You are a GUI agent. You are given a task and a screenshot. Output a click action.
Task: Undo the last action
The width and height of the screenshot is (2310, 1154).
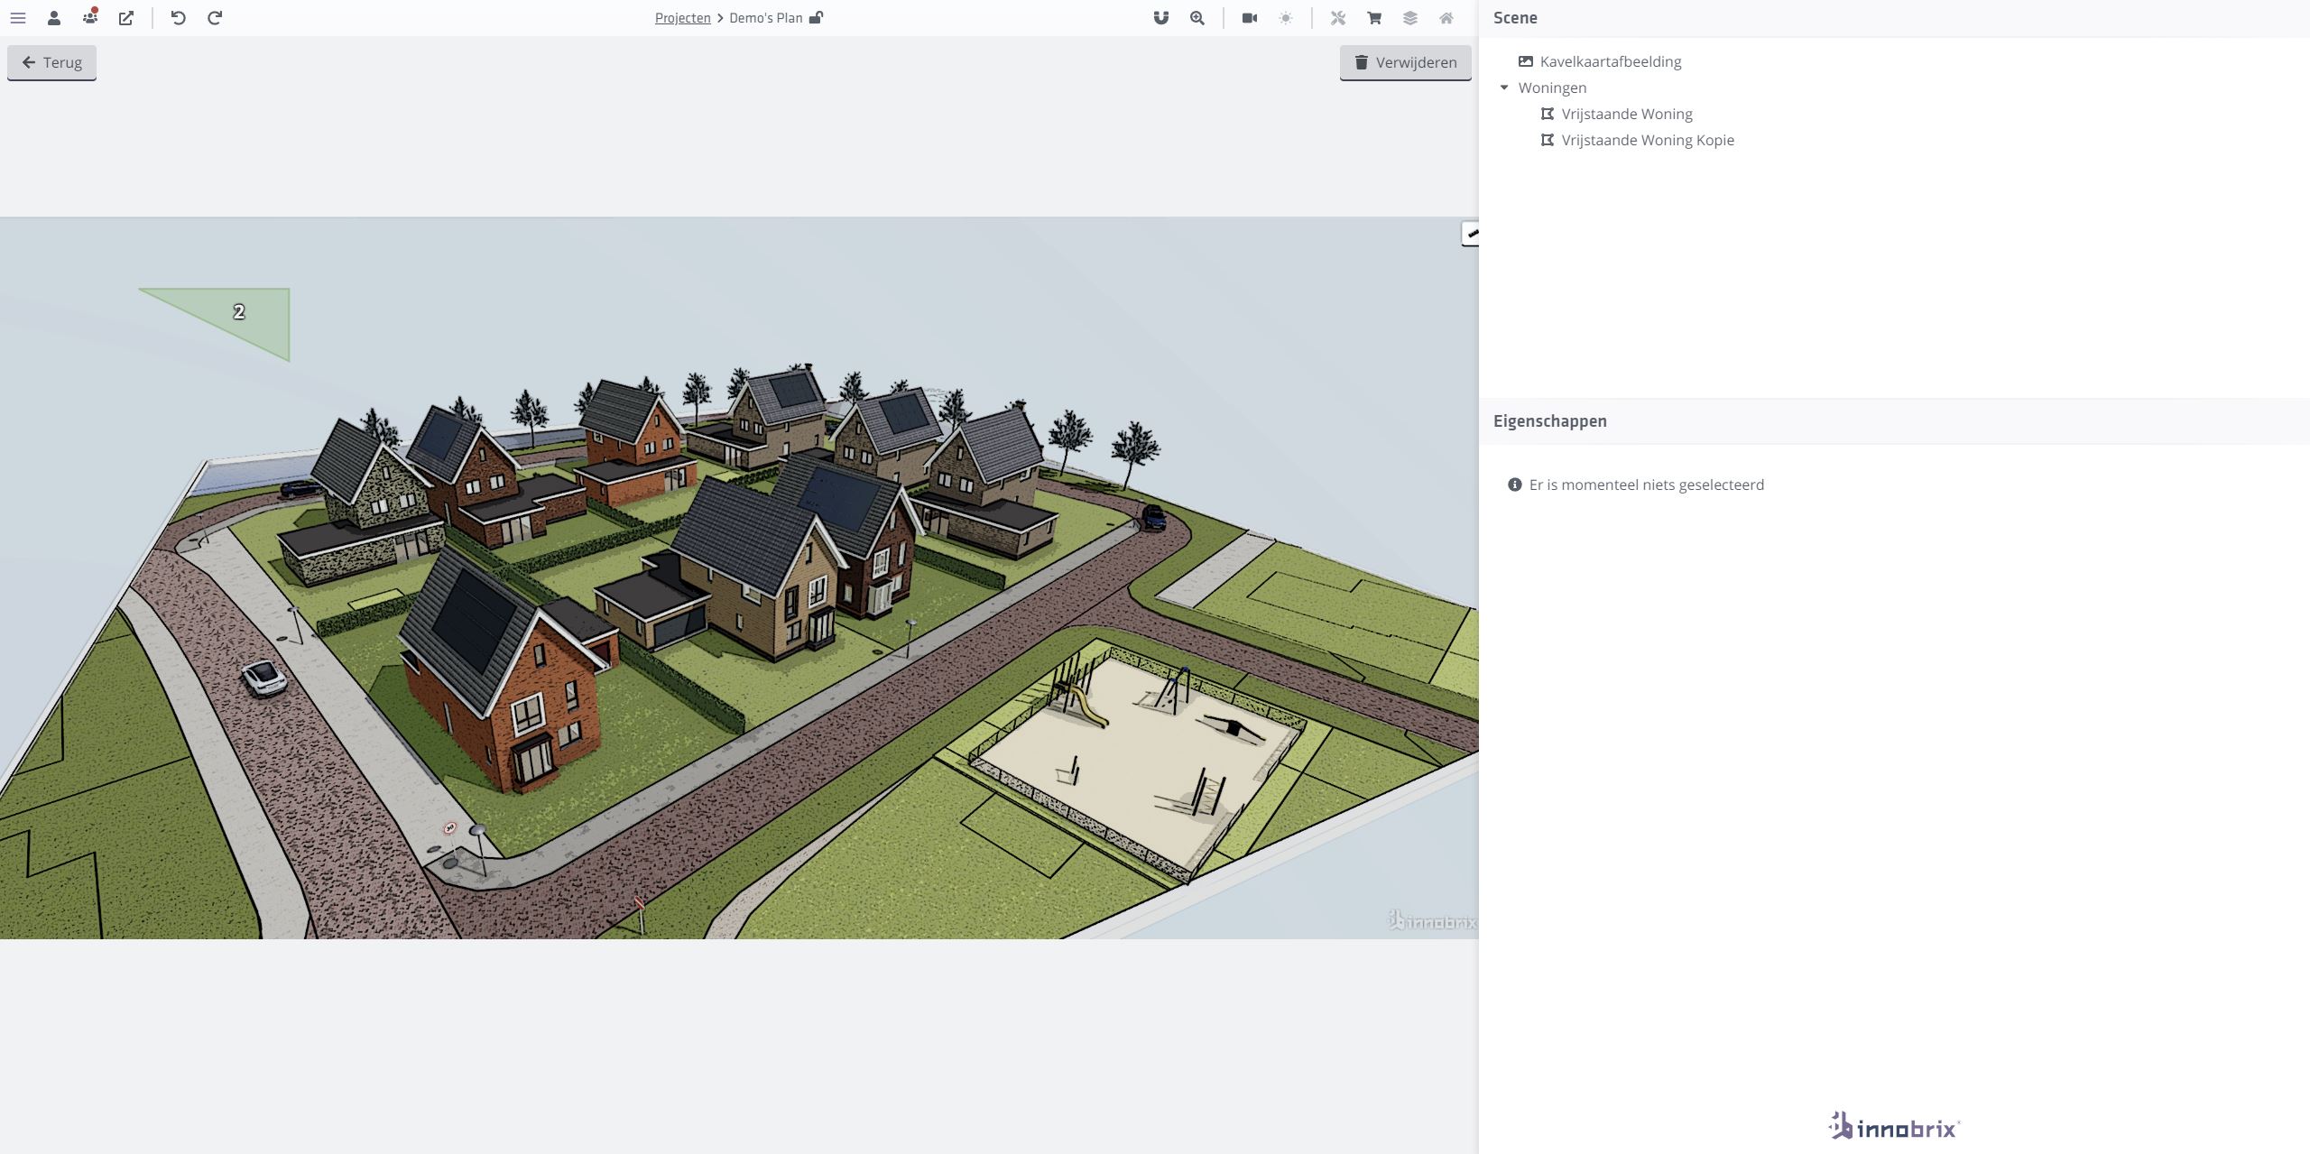tap(178, 18)
